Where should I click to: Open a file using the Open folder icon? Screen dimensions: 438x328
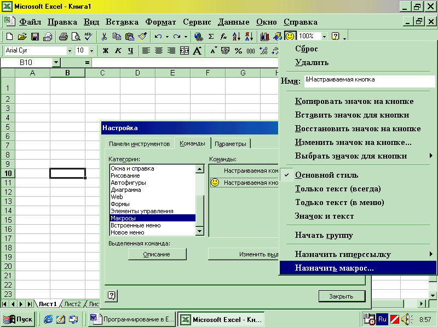click(22, 36)
